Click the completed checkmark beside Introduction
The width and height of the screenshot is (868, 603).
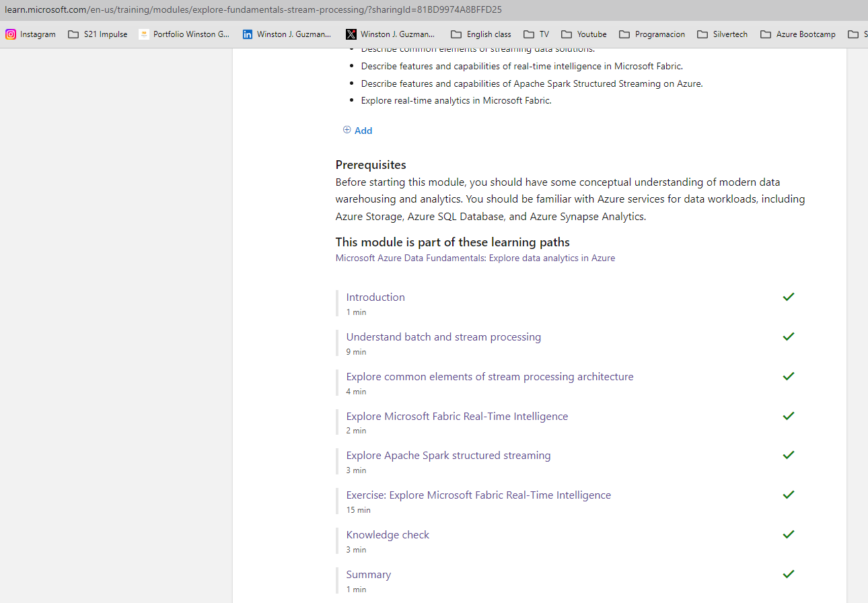[x=789, y=297]
